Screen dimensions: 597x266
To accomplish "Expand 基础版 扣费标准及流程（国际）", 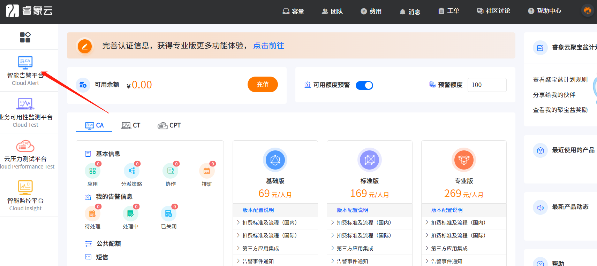I will coord(275,236).
